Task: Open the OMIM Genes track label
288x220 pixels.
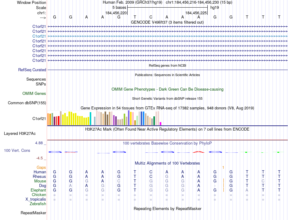Action: [34, 93]
